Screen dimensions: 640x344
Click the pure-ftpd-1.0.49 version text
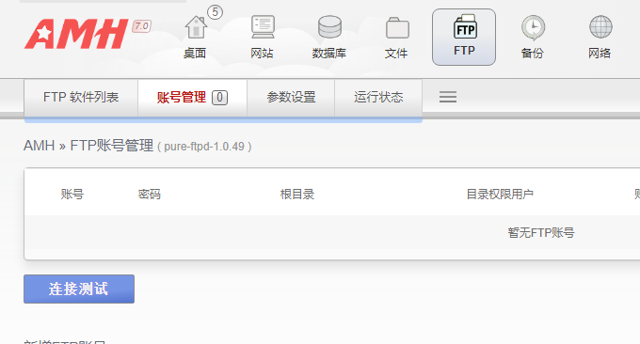pos(204,147)
